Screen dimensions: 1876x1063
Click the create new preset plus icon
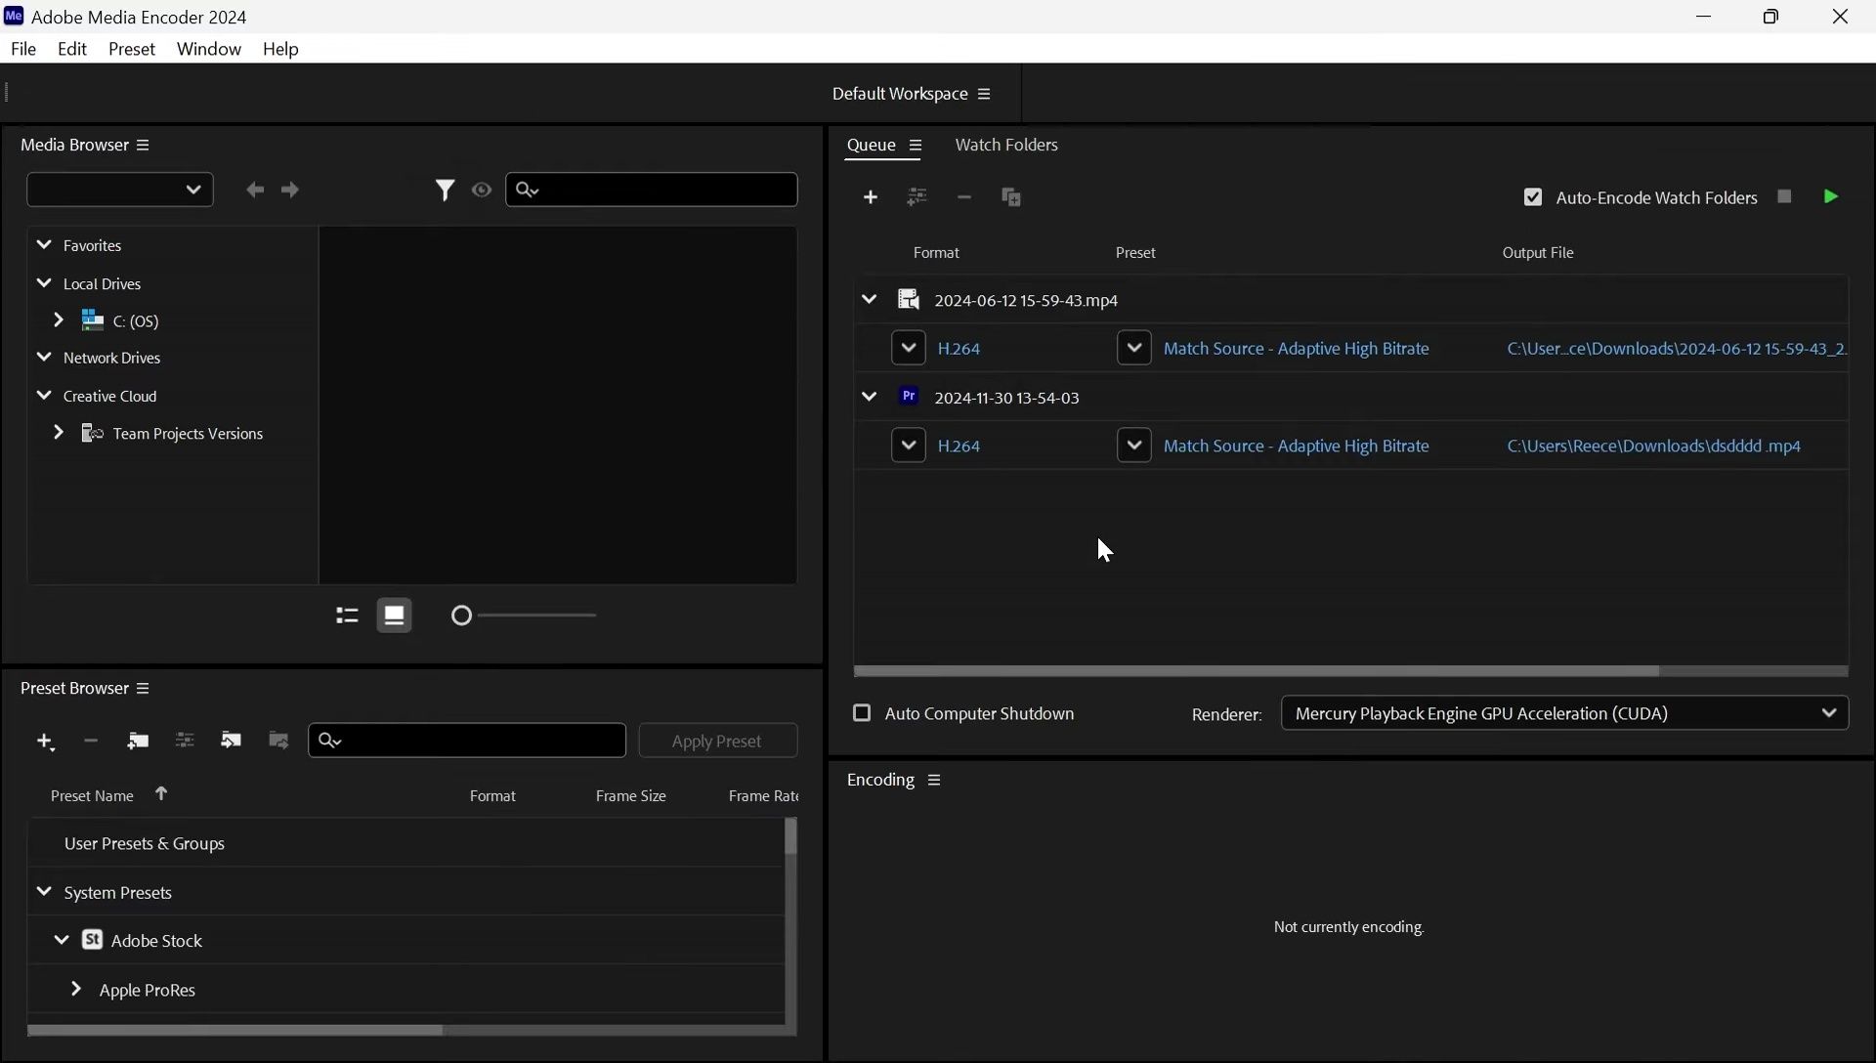45,742
